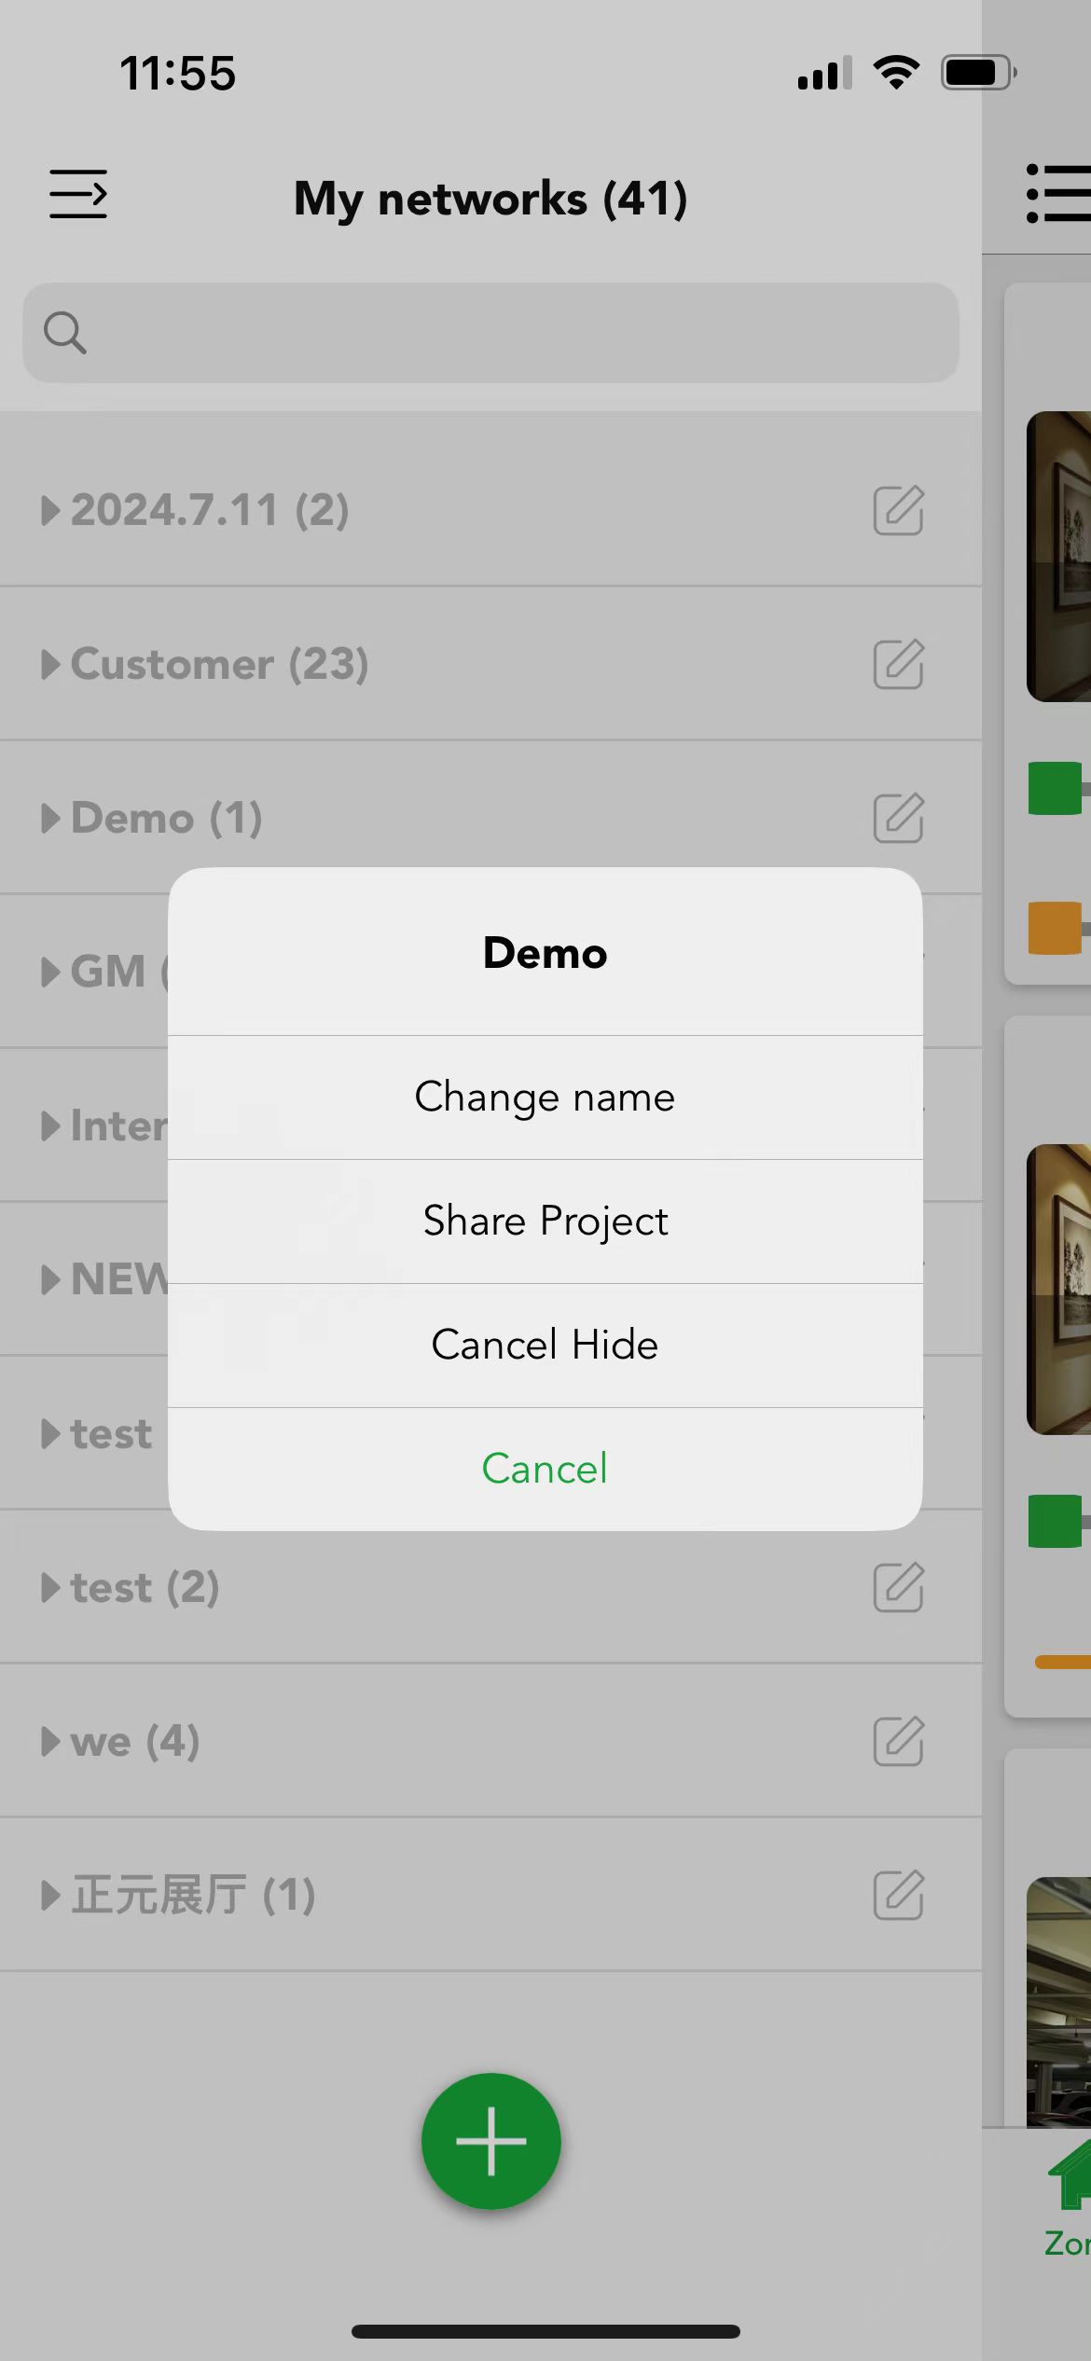Choose Change name in Demo dialog
Image resolution: width=1091 pixels, height=2361 pixels.
click(545, 1098)
